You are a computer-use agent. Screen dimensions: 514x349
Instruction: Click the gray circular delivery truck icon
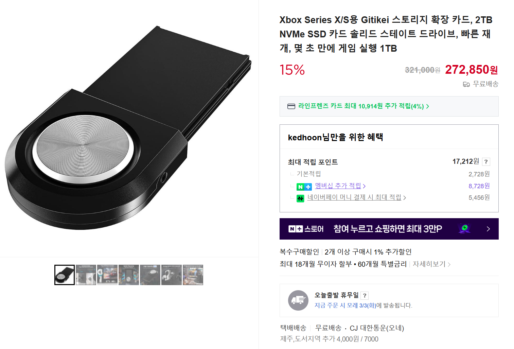(x=298, y=300)
